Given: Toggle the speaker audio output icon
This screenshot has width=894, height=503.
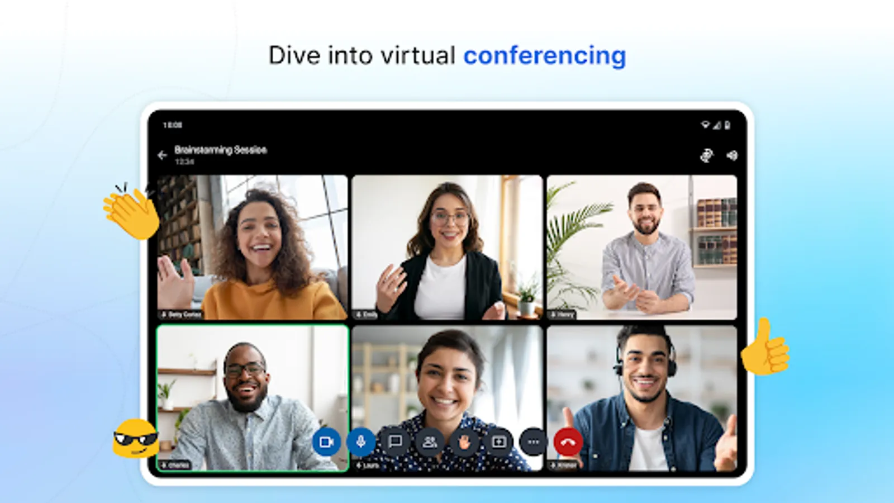Looking at the screenshot, I should pos(732,155).
